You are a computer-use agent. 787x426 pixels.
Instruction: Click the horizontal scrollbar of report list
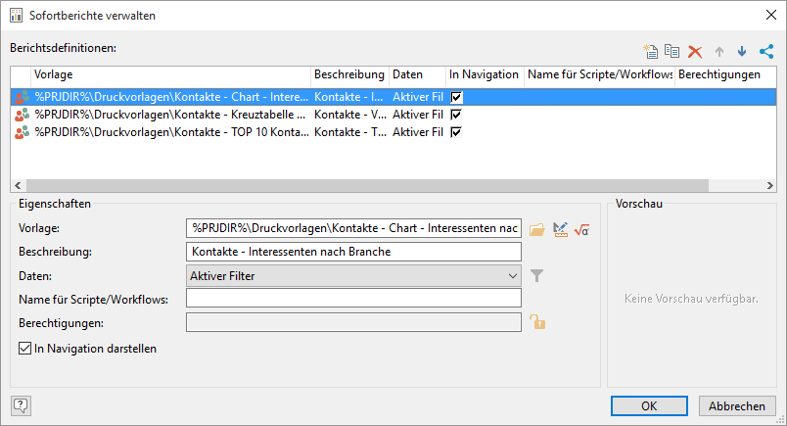click(360, 186)
